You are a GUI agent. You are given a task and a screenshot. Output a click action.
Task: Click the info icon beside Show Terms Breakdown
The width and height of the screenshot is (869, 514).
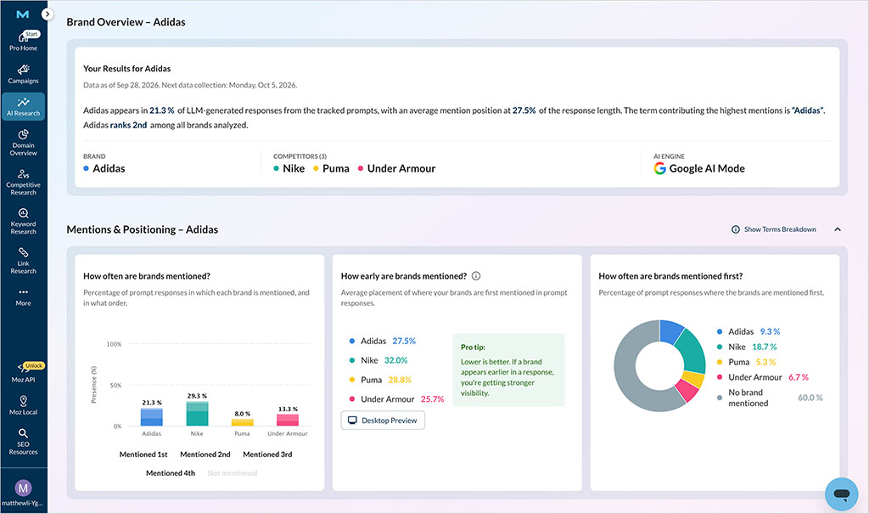736,229
